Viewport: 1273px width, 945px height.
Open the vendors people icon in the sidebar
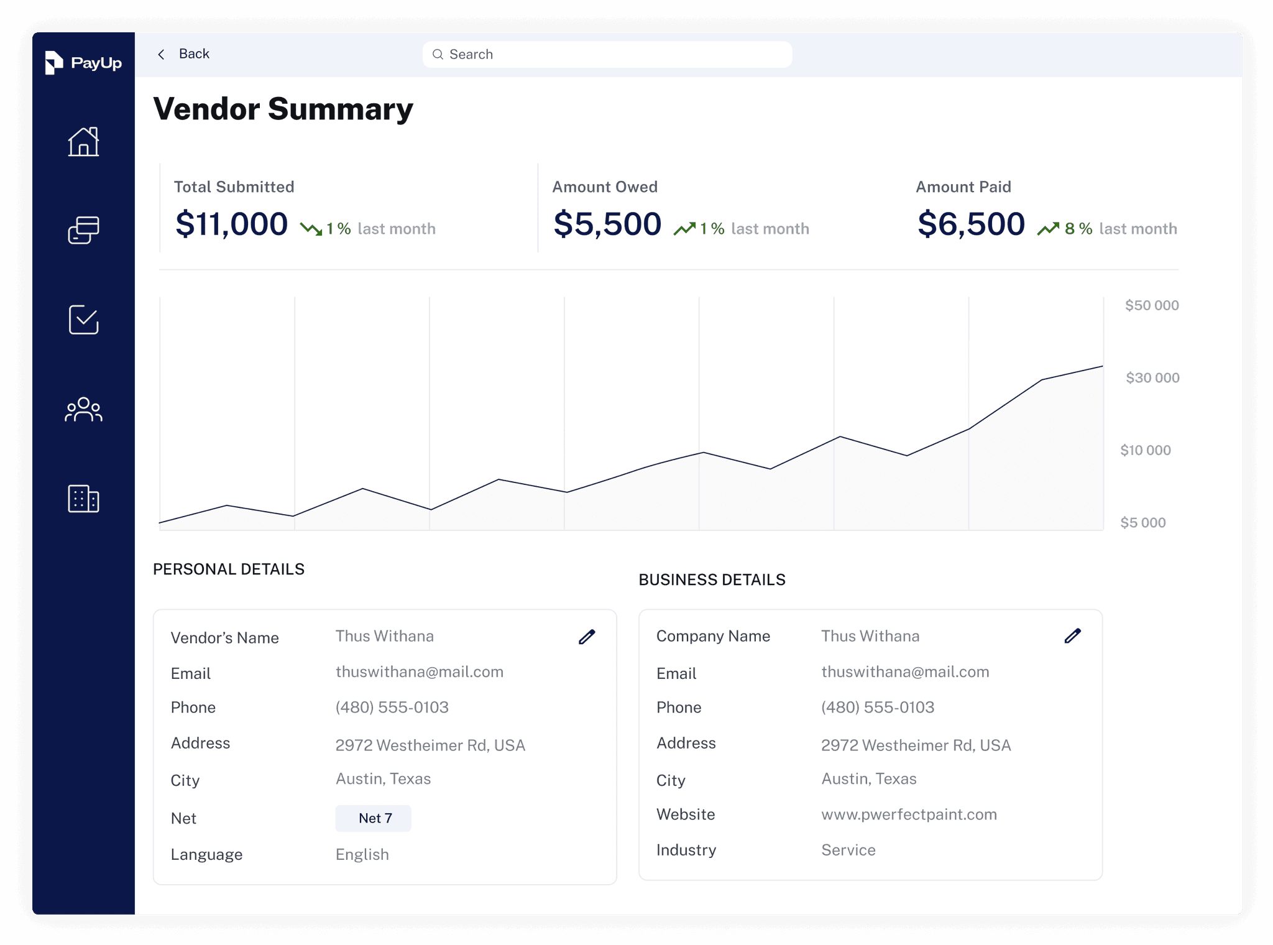83,410
